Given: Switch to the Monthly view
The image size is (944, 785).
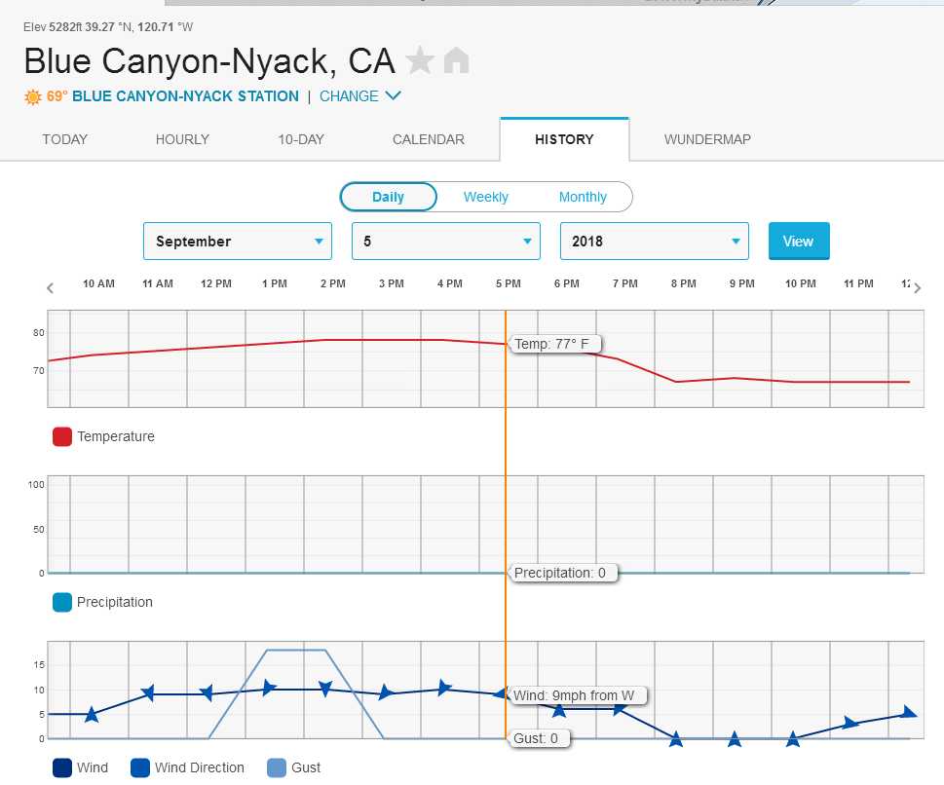Looking at the screenshot, I should (x=583, y=197).
